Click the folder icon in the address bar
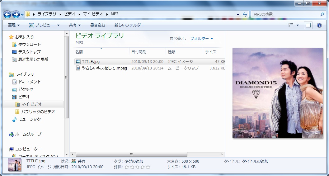Image resolution: width=329 pixels, height=176 pixels. point(28,14)
